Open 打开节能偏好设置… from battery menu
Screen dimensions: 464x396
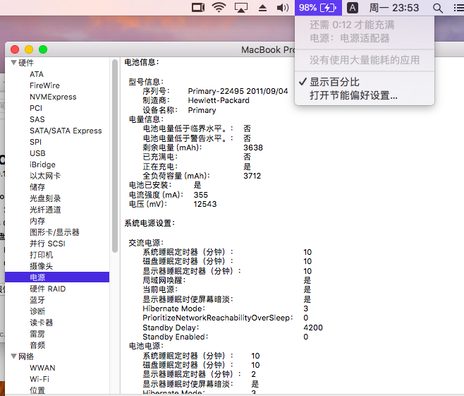[x=365, y=95]
